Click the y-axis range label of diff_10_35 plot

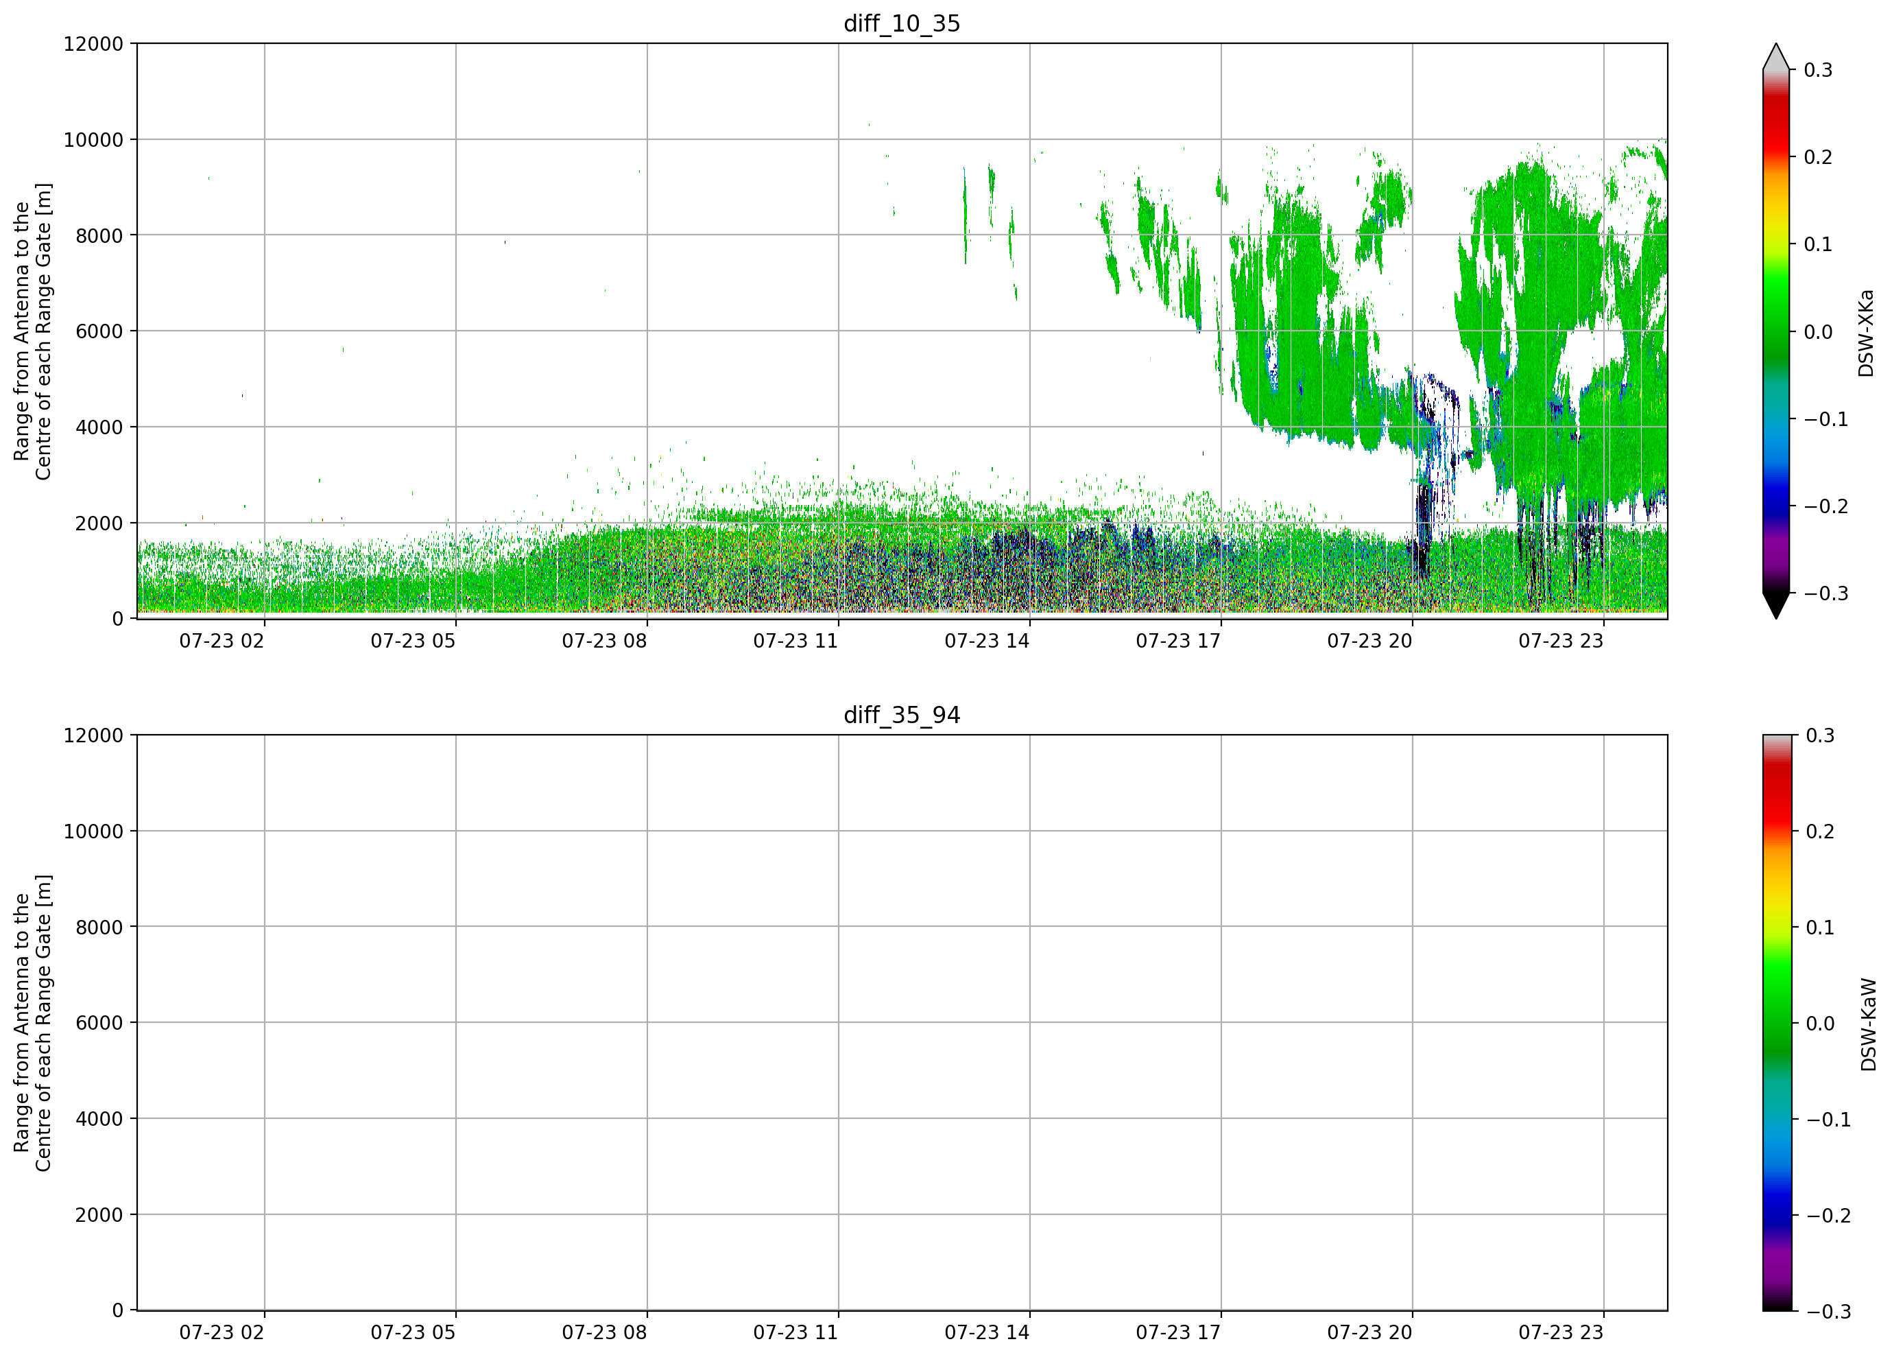[32, 331]
